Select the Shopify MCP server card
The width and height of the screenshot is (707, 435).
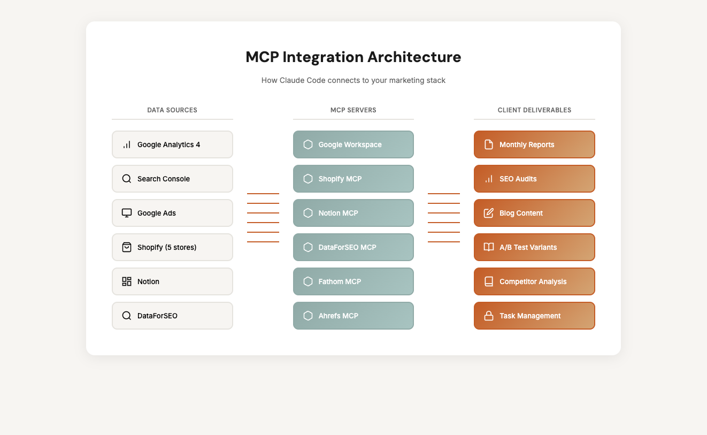(x=353, y=179)
